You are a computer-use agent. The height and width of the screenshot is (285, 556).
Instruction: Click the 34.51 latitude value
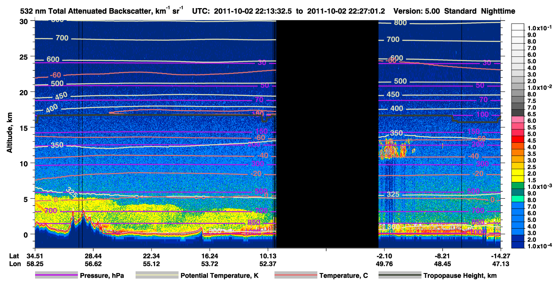[35, 256]
